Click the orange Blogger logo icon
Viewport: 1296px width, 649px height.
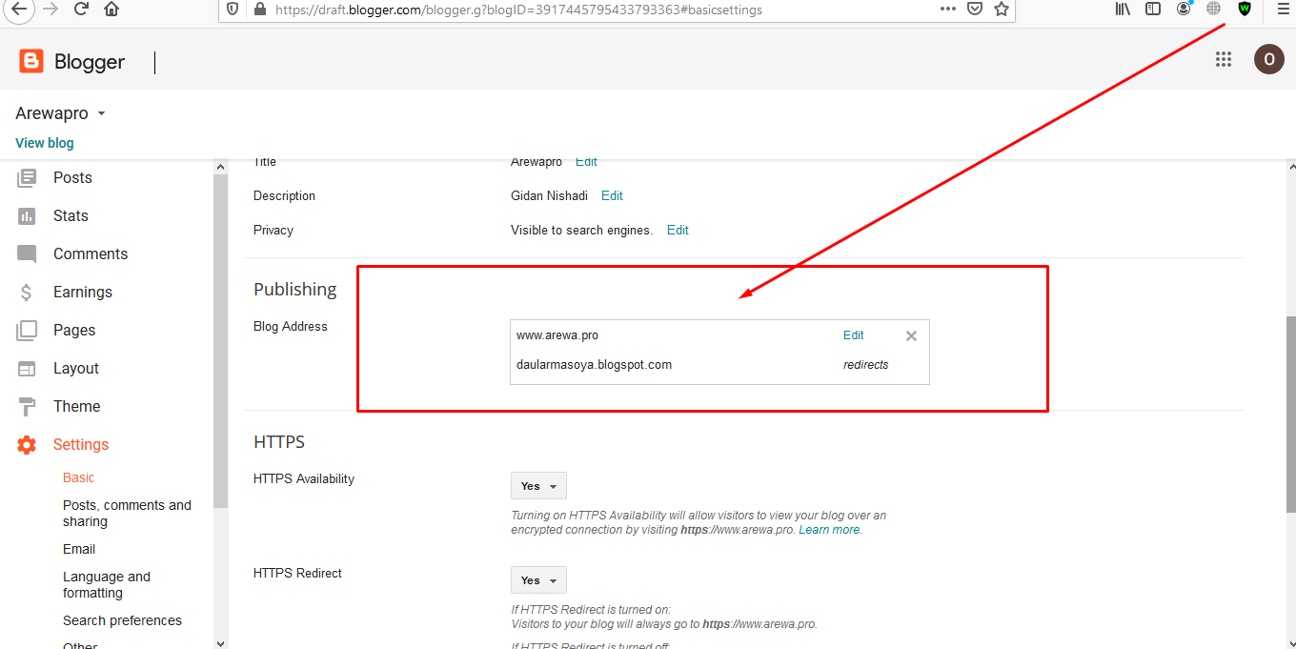tap(31, 61)
